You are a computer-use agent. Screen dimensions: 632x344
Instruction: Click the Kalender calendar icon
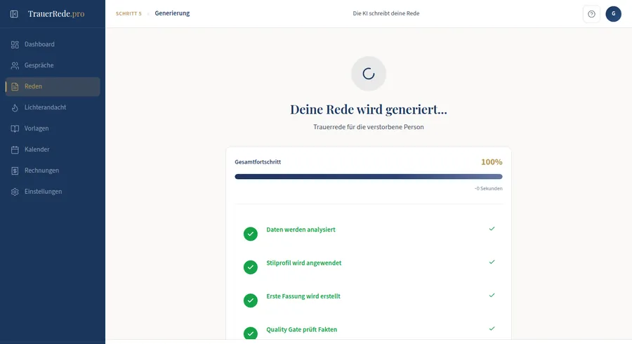[15, 150]
